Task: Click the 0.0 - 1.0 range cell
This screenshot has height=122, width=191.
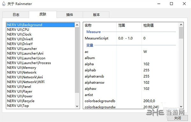Action: pyautogui.click(x=125, y=38)
